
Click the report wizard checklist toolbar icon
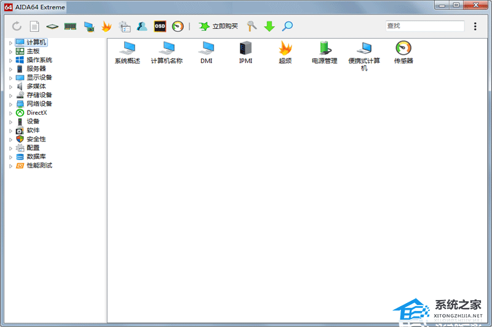pos(125,26)
